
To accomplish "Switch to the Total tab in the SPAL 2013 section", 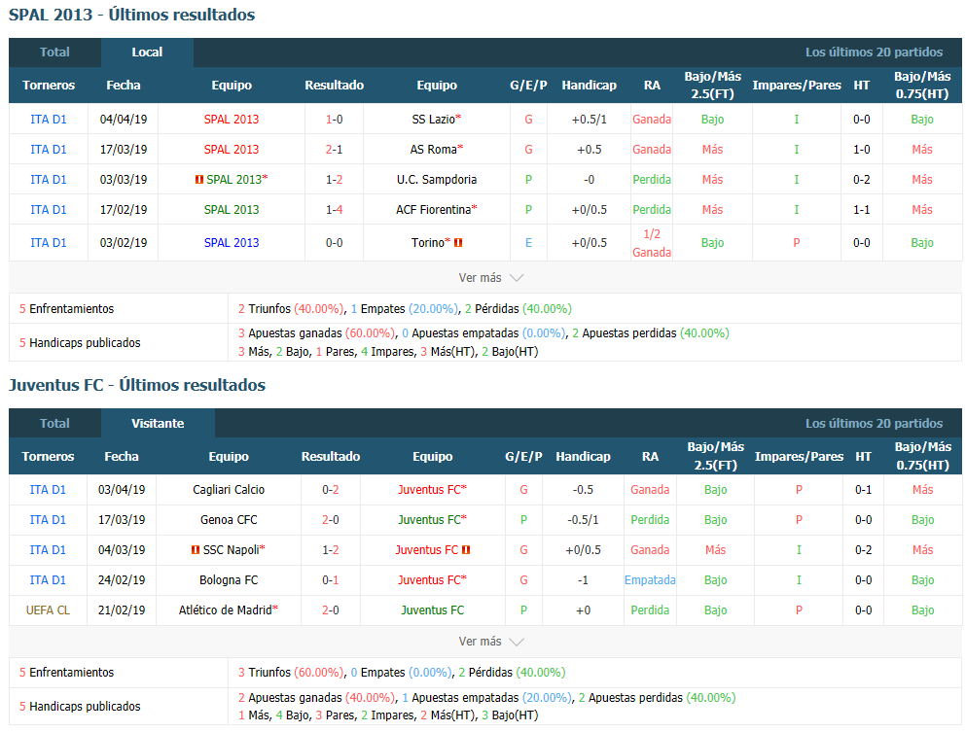I will (x=54, y=52).
